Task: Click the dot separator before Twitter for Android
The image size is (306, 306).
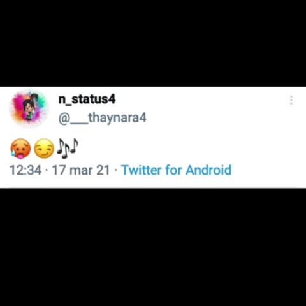Action: pos(115,170)
